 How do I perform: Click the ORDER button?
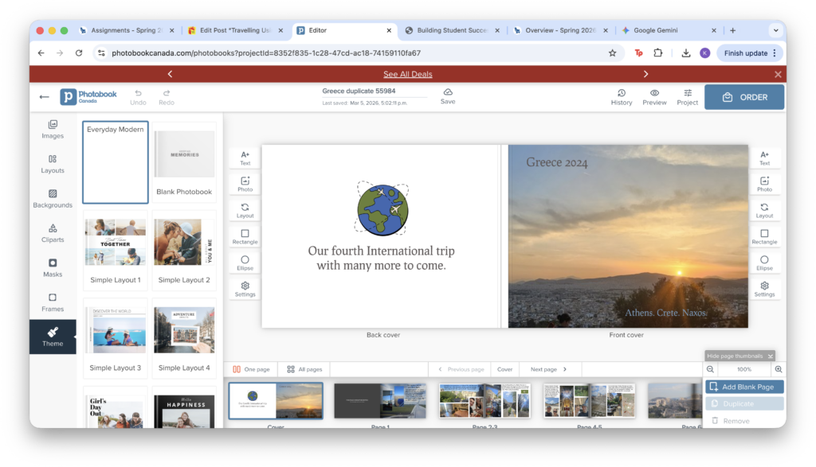[744, 97]
